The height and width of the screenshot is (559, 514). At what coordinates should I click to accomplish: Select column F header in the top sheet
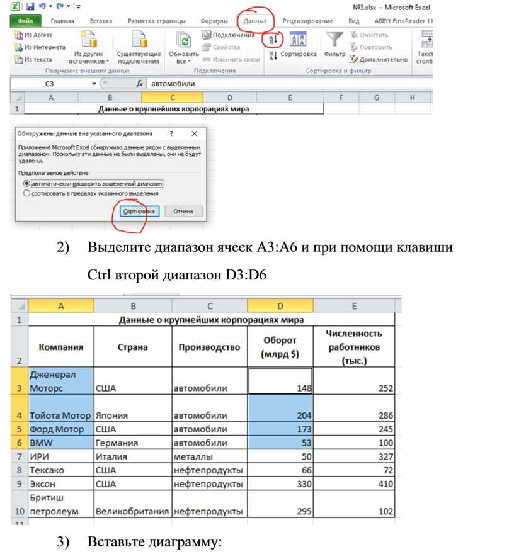pos(341,98)
